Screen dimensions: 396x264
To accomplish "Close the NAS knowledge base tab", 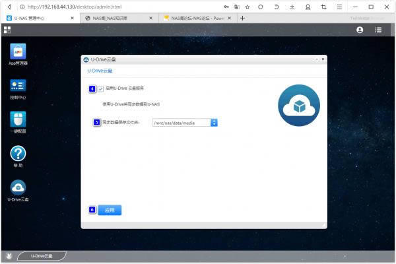I will (150, 18).
